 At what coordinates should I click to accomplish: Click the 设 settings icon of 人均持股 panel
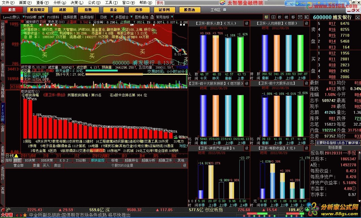tap(306, 23)
